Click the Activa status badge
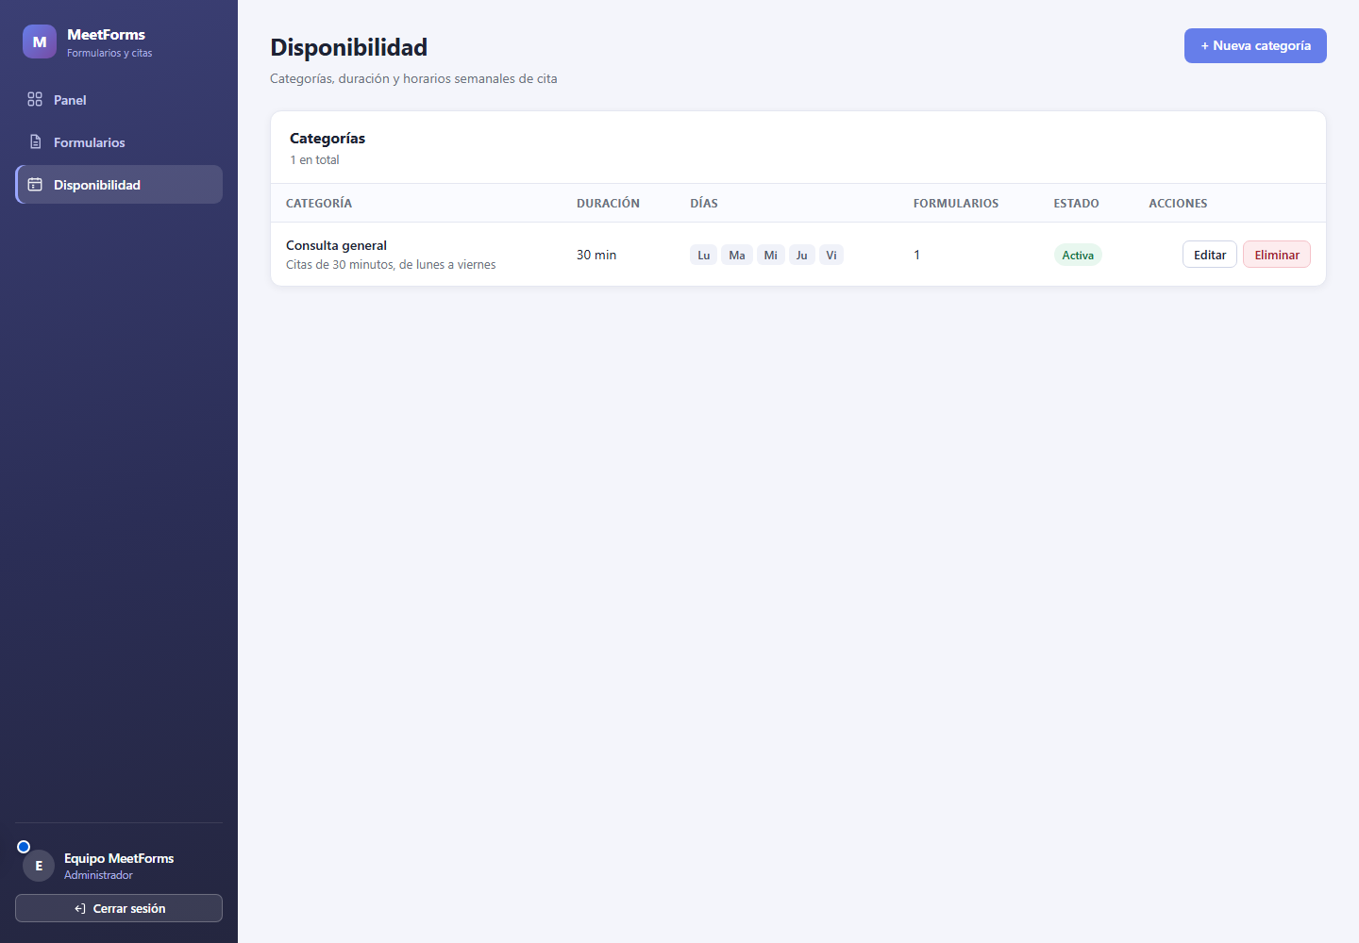This screenshot has height=943, width=1359. click(x=1078, y=255)
